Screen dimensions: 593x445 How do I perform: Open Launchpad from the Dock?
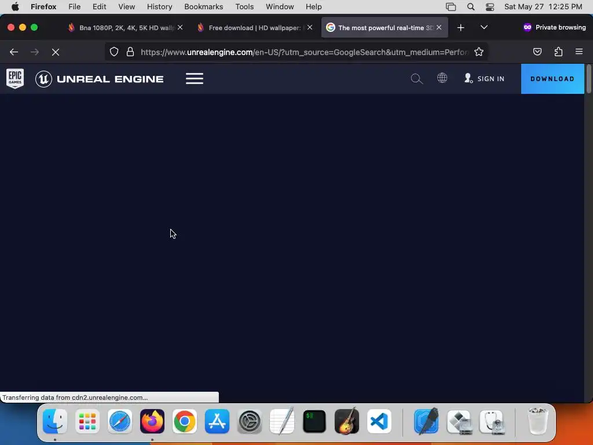87,421
